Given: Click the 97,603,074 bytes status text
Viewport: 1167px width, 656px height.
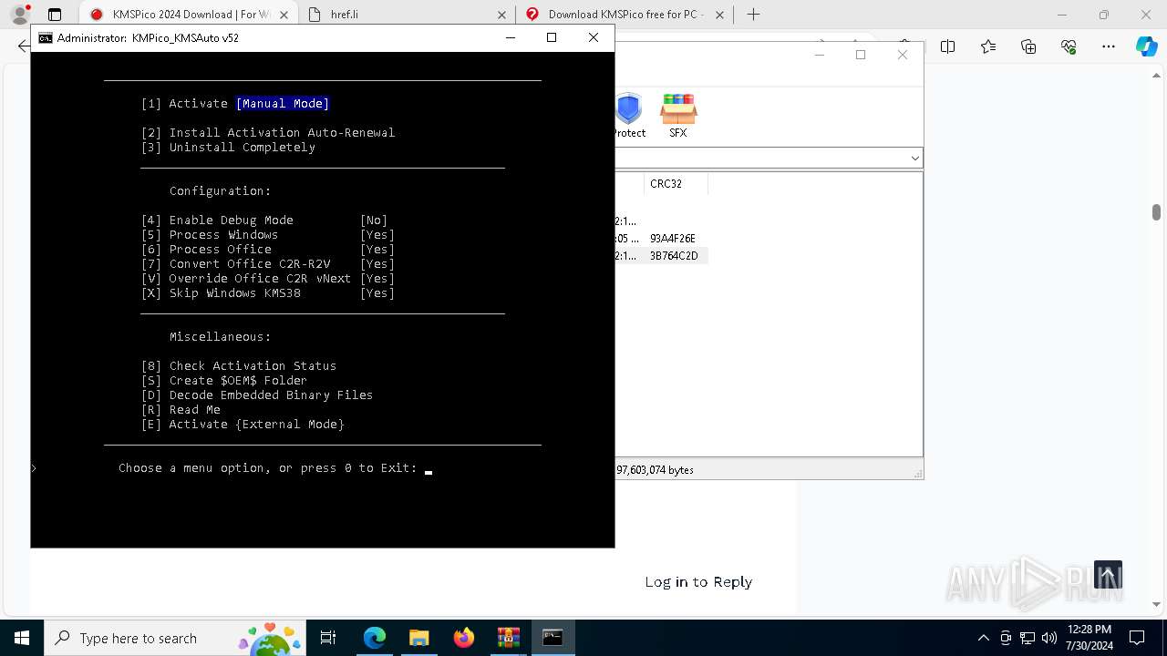Looking at the screenshot, I should point(656,470).
